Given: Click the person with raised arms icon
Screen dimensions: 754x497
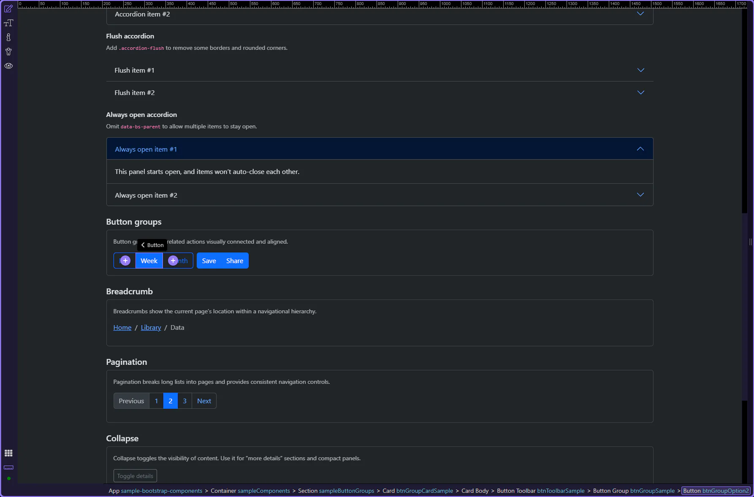Looking at the screenshot, I should click(8, 52).
